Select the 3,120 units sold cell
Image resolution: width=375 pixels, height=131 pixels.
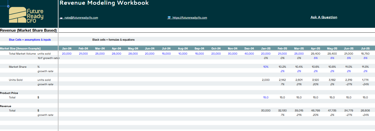click(316, 80)
